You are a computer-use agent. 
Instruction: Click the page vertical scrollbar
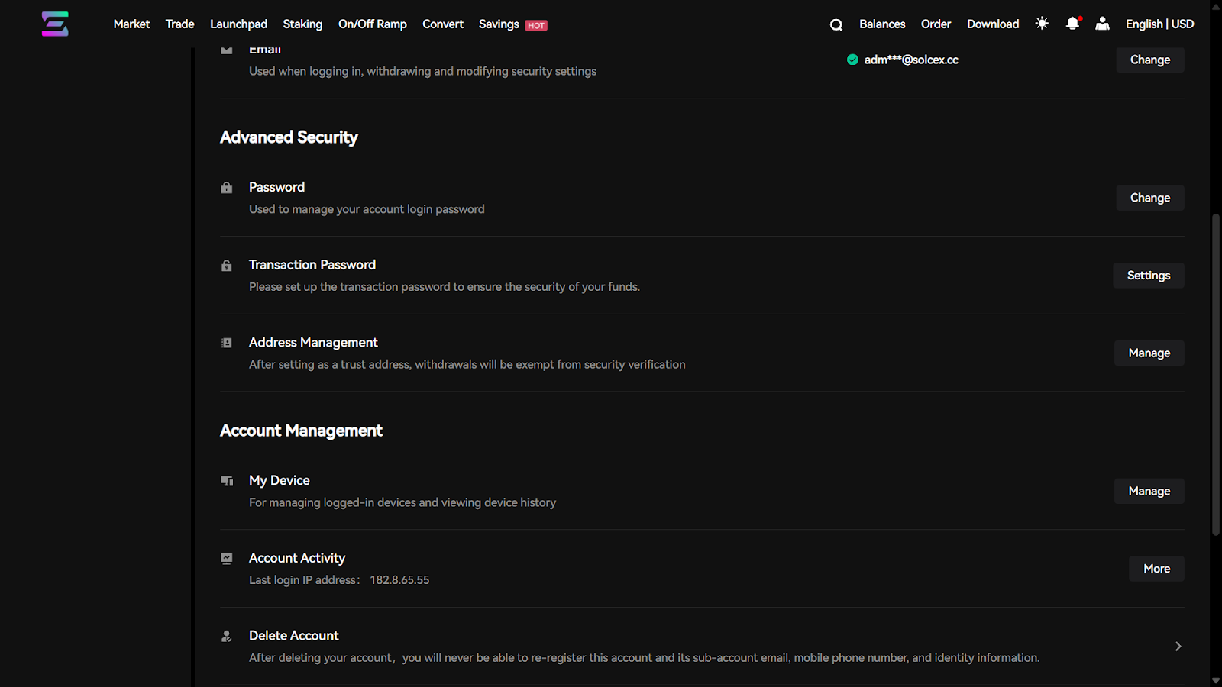(1216, 374)
